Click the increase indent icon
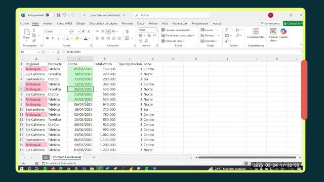 (x=119, y=38)
